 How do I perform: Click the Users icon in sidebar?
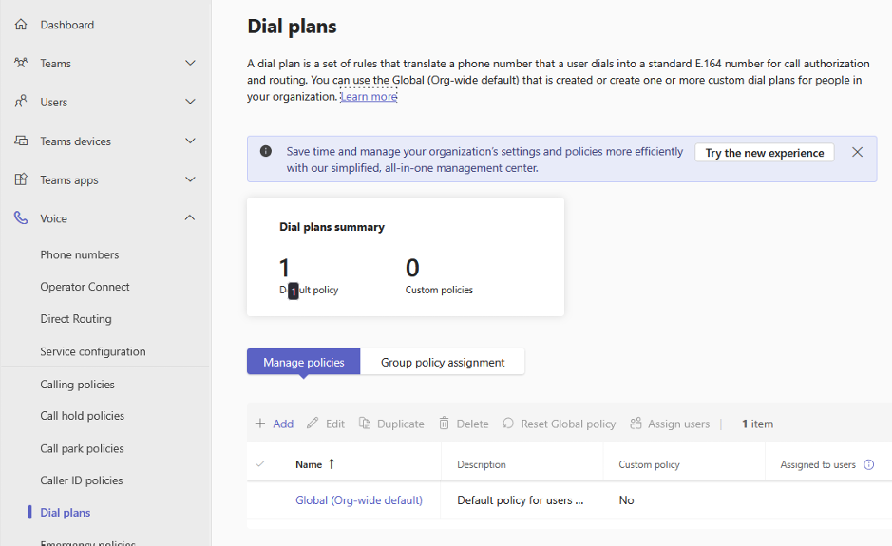(x=21, y=102)
